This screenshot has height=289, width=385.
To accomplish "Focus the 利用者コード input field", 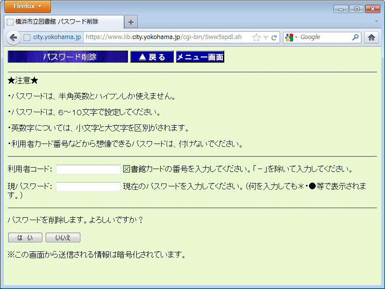I will [88, 170].
